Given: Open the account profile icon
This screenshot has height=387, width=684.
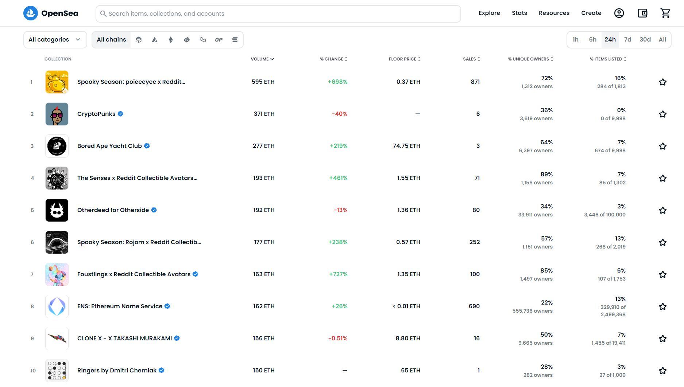Looking at the screenshot, I should click(x=619, y=13).
